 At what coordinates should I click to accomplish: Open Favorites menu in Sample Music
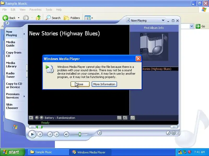coord(36,10)
